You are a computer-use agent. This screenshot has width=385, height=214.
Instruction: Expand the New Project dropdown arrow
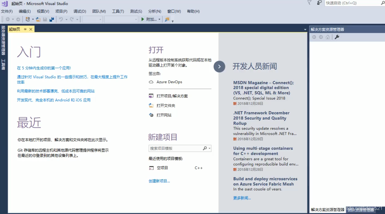33,20
